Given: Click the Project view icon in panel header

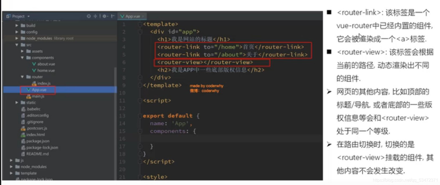Looking at the screenshot, I should 8,16.
